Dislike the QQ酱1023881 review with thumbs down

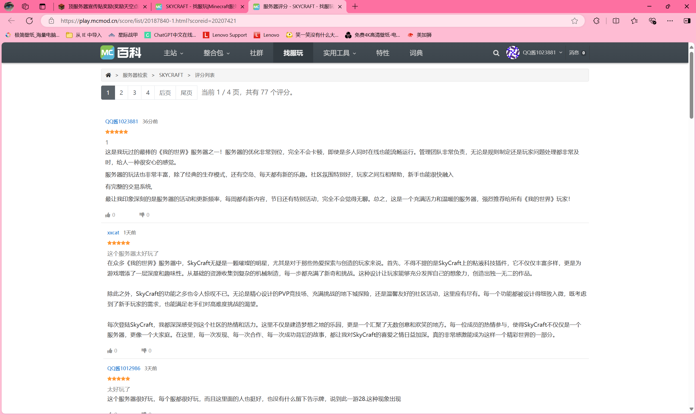(142, 215)
